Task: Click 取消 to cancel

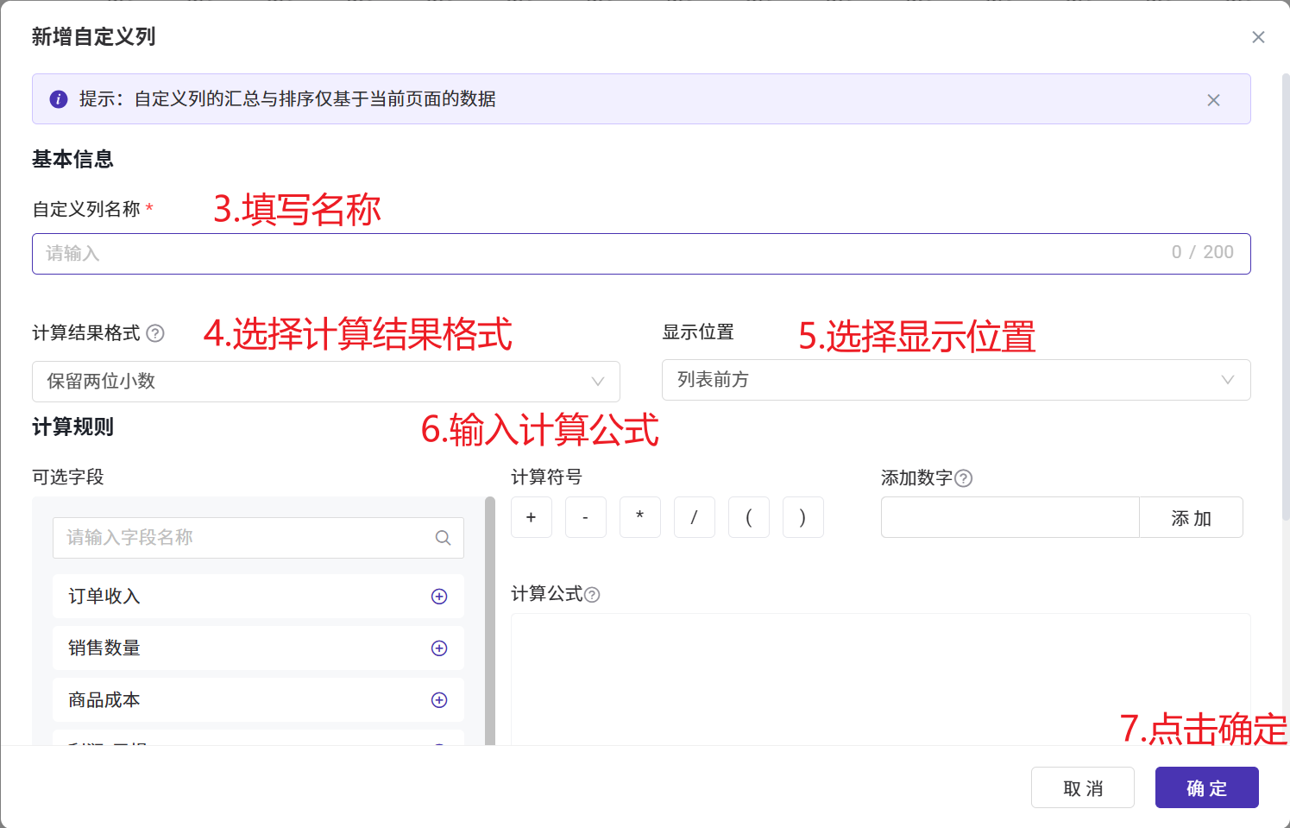Action: click(x=1082, y=787)
